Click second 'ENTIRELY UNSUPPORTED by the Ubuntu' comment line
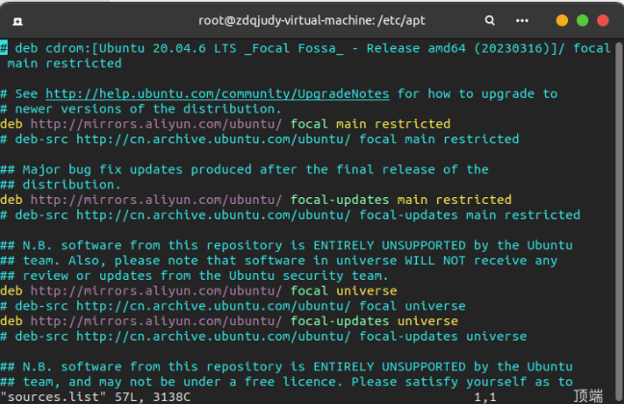 click(286, 367)
